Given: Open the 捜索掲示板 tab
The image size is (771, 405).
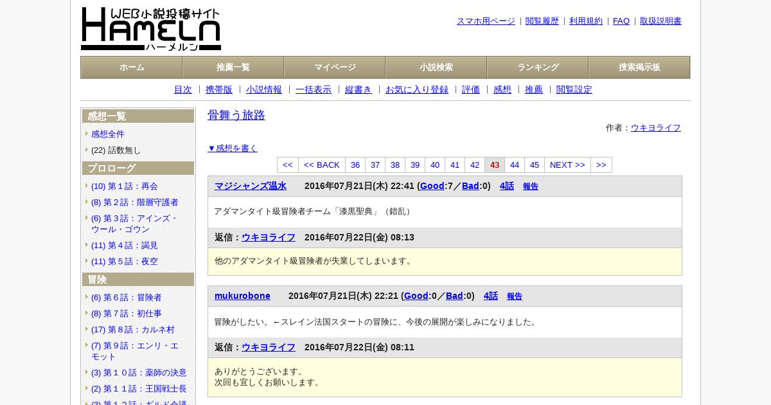Looking at the screenshot, I should (639, 67).
